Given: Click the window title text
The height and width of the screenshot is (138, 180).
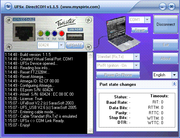Looking at the screenshot, I should click(57, 7).
